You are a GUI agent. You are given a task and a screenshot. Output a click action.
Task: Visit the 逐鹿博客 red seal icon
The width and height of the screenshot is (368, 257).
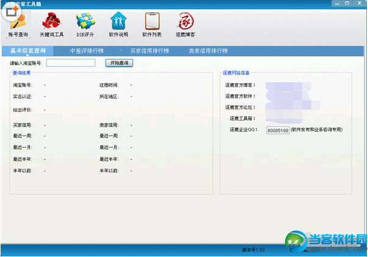pos(186,25)
